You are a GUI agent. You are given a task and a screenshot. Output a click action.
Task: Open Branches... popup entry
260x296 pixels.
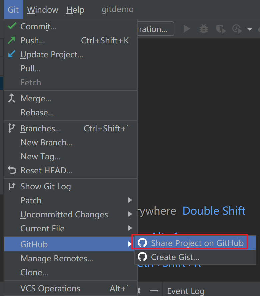coord(71,128)
